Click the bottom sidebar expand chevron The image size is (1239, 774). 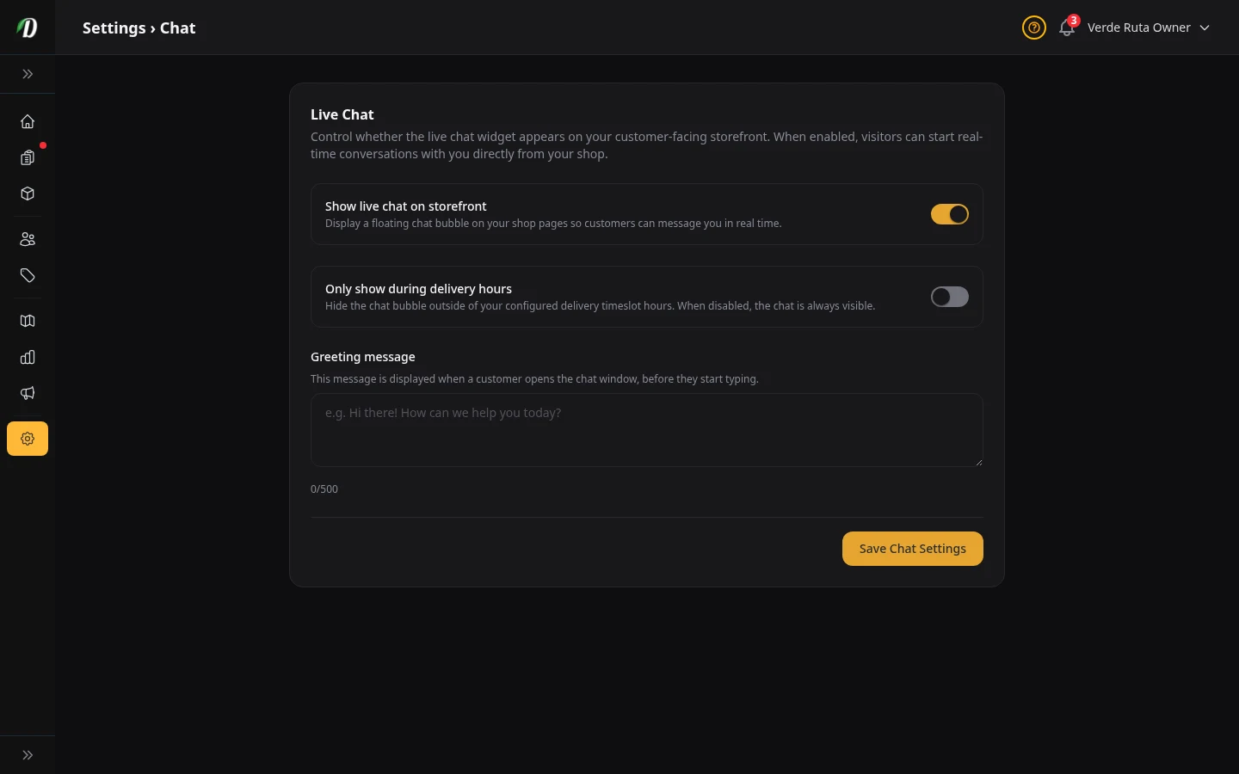tap(28, 754)
